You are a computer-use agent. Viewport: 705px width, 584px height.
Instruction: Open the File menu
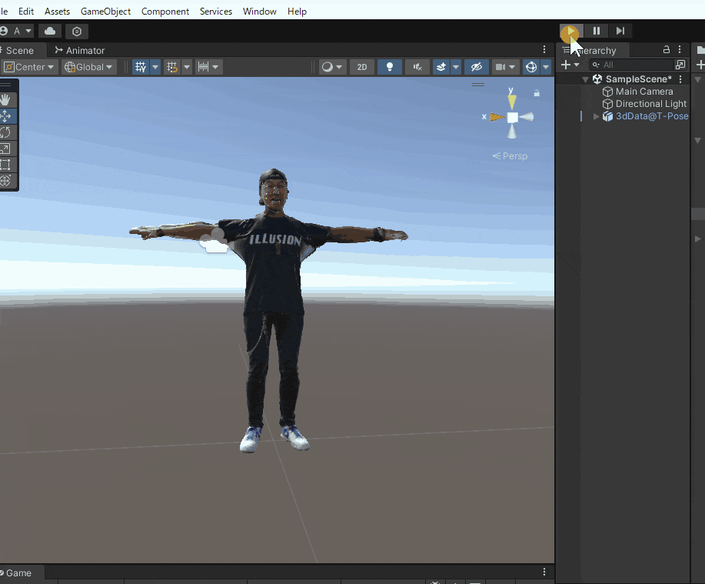4,12
